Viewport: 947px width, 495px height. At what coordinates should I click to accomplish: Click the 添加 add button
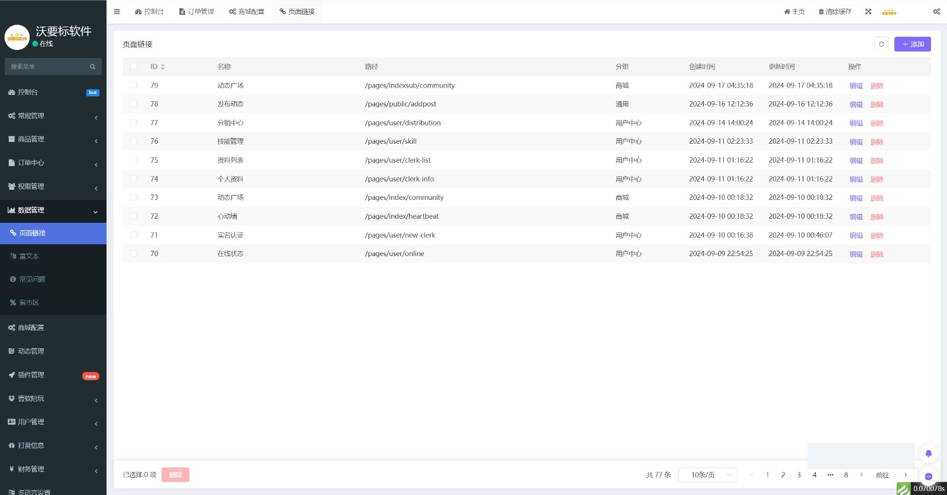pyautogui.click(x=912, y=44)
